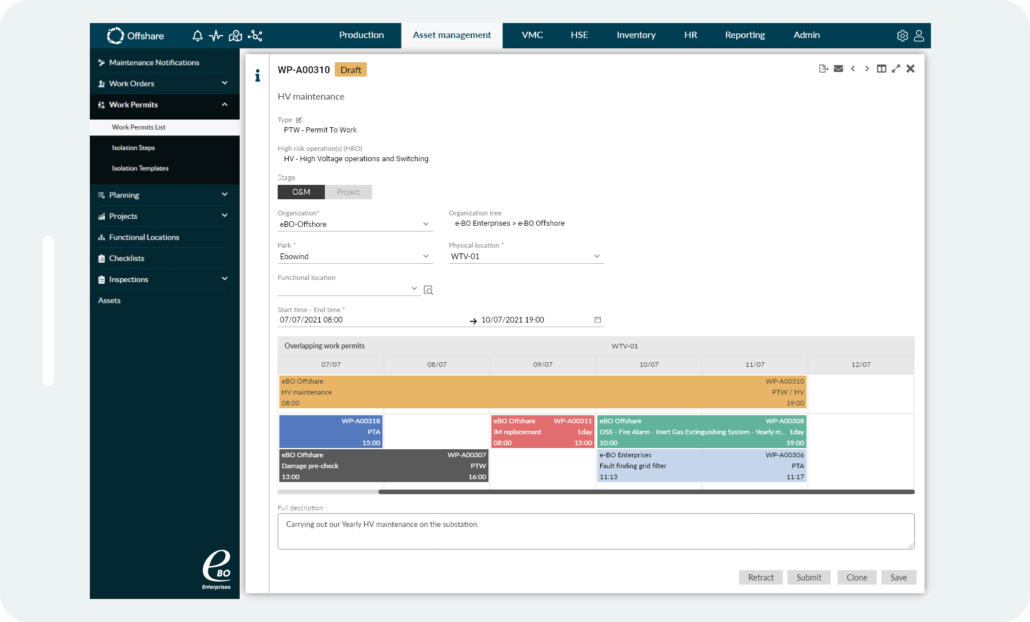Click the Draft status badge

pyautogui.click(x=351, y=70)
